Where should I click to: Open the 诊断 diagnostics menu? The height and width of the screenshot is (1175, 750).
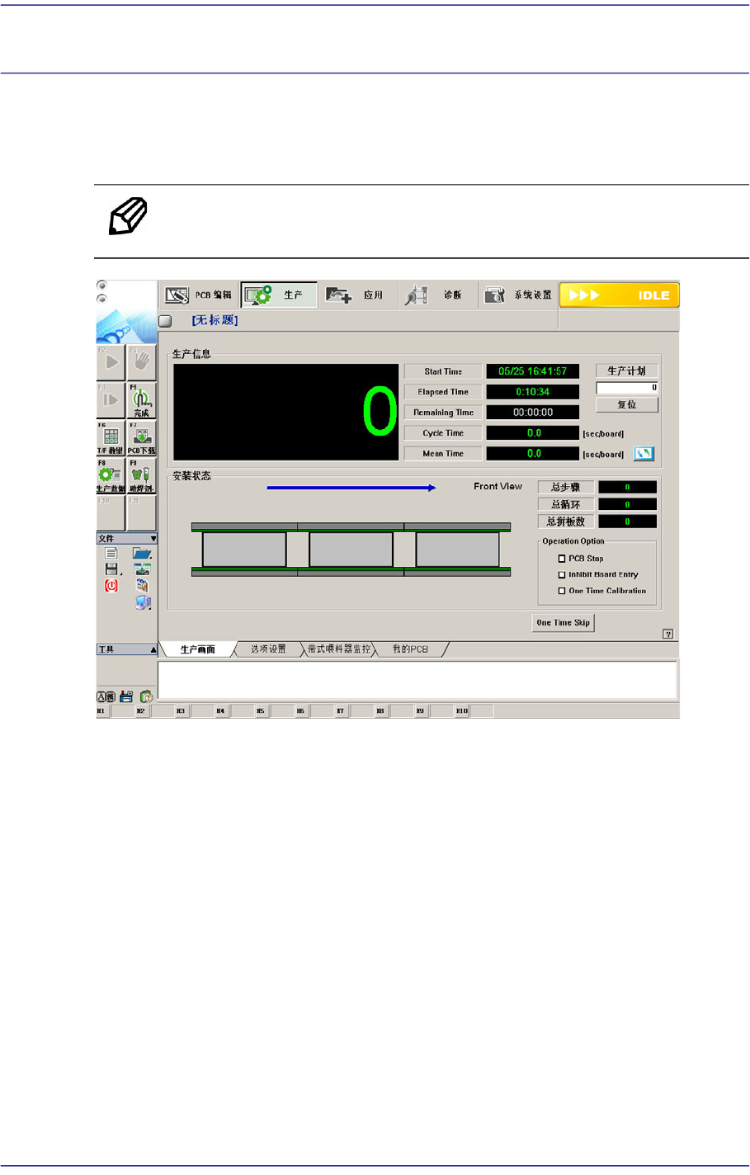click(x=437, y=295)
